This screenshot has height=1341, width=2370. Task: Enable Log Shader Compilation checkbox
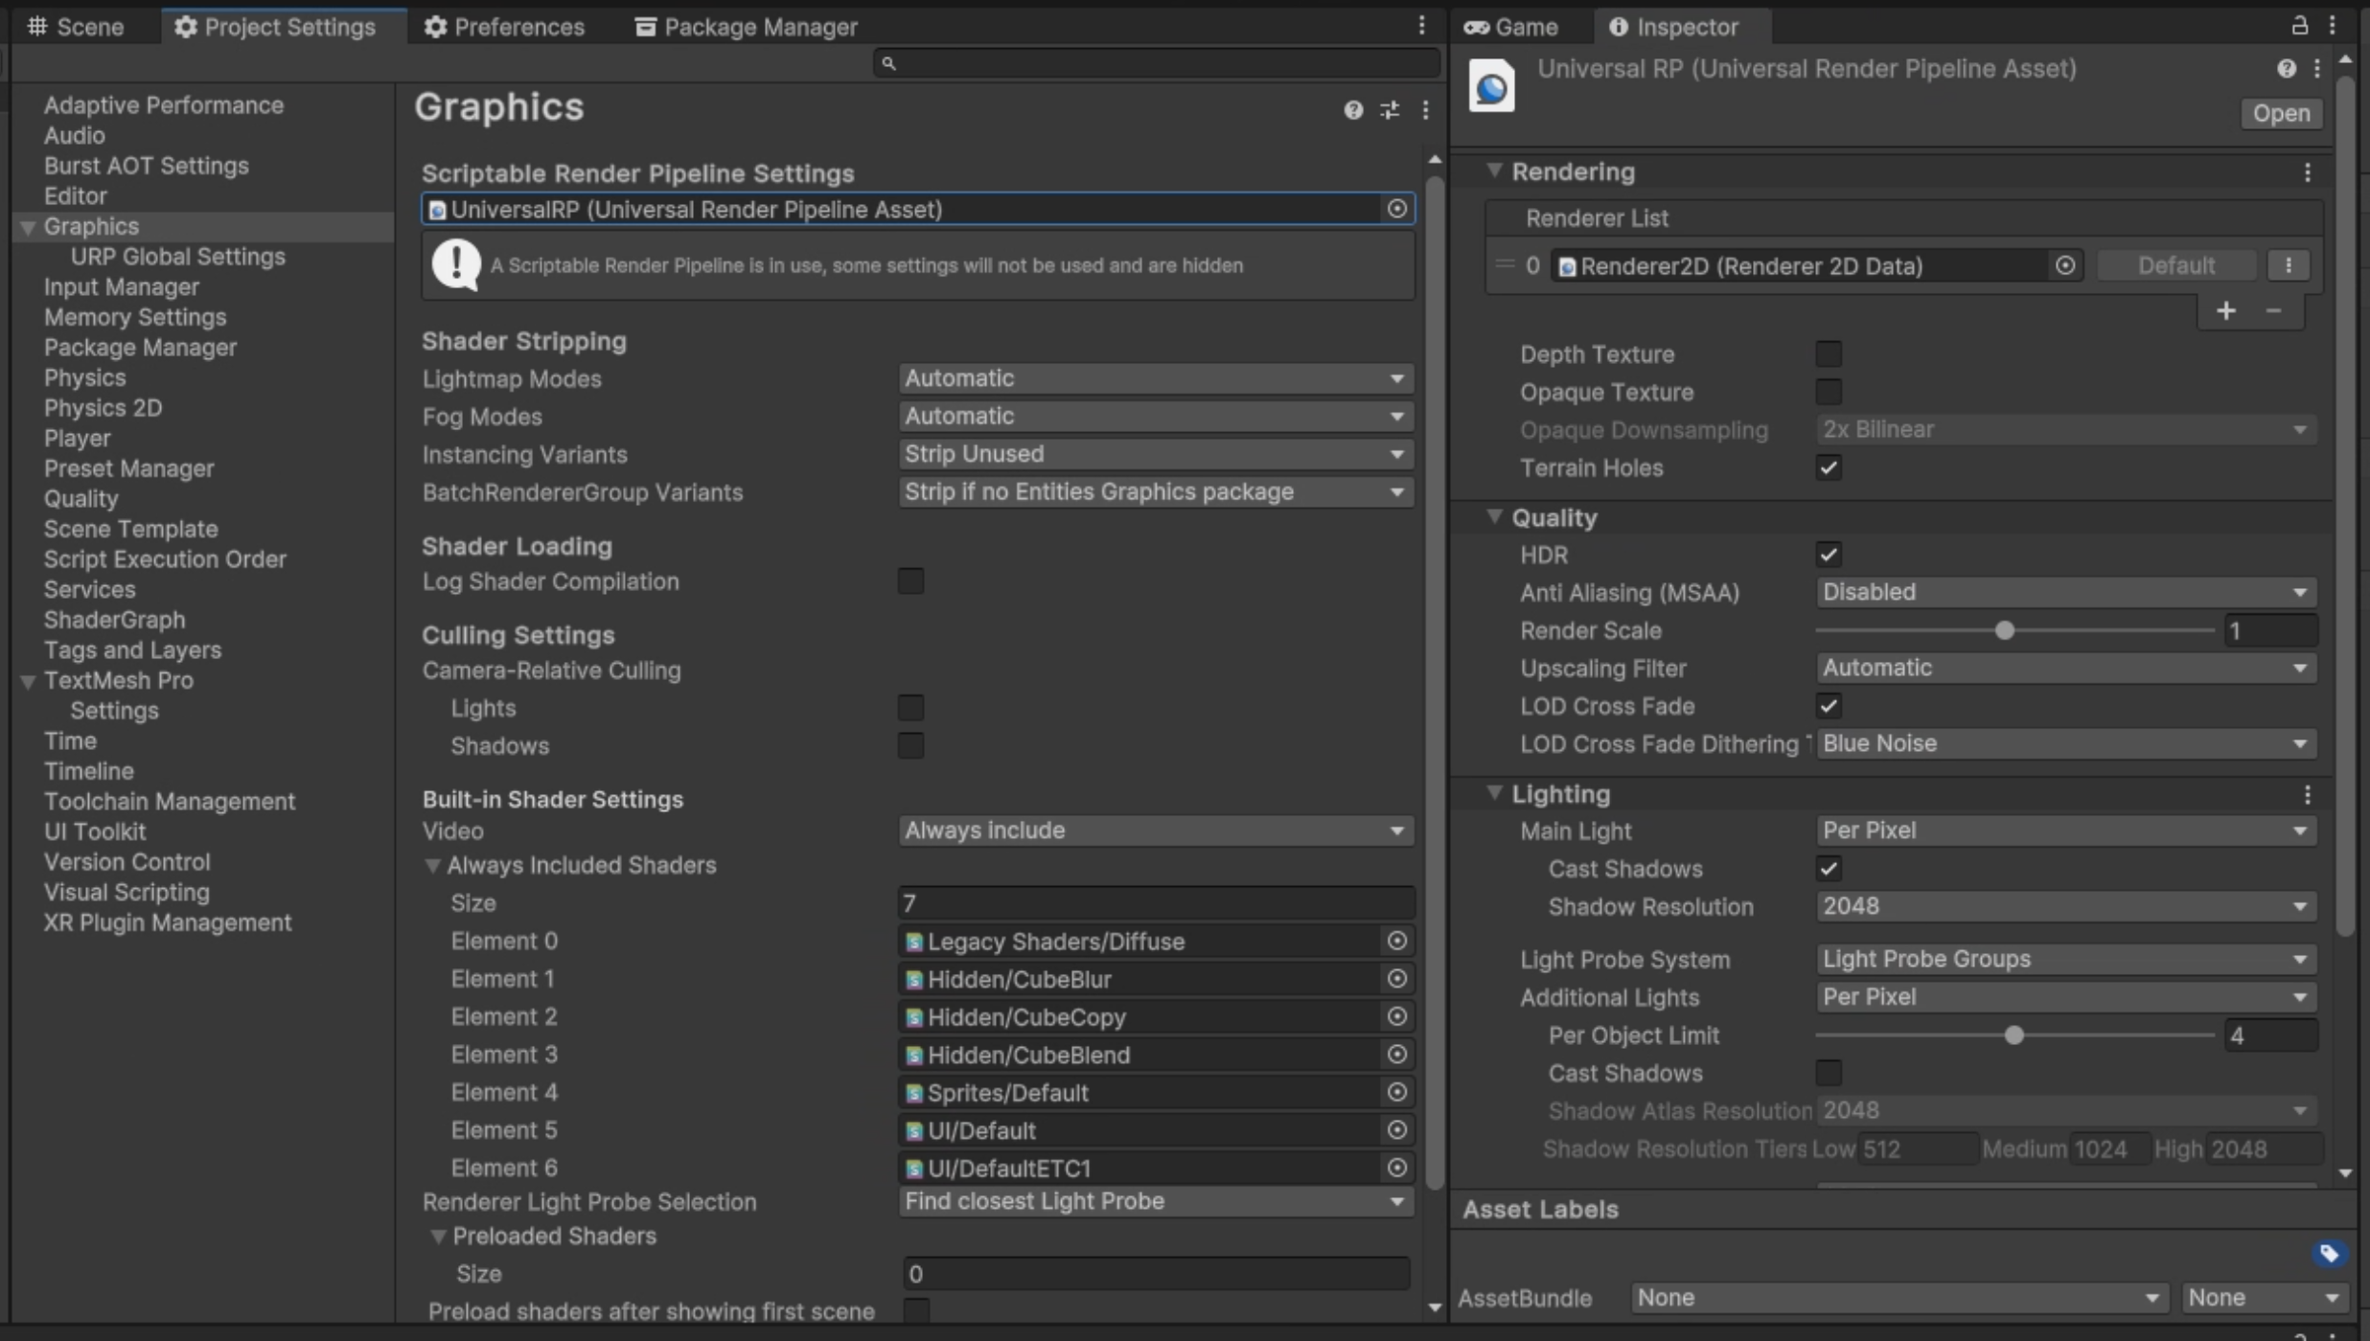pyautogui.click(x=910, y=581)
